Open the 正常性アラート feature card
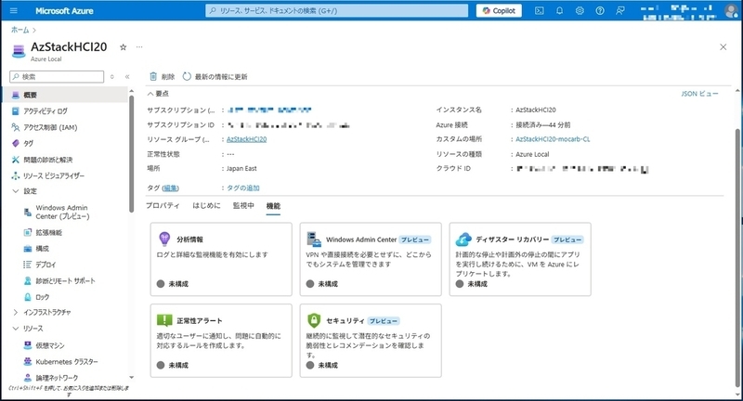Image resolution: width=743 pixels, height=401 pixels. tap(221, 341)
